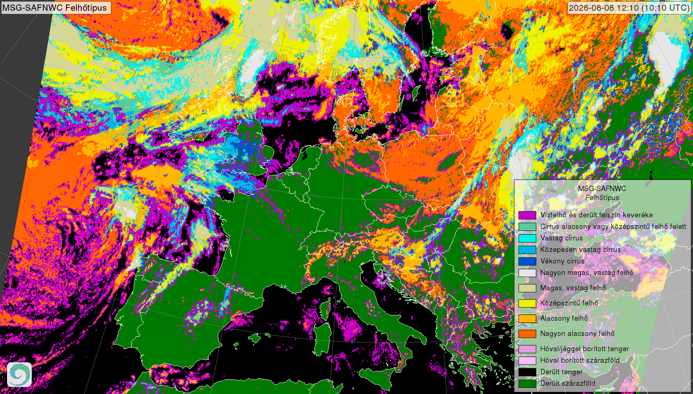This screenshot has height=394, width=693.
Task: Select the teal swatch for Cirrus over low cloud
Action: coord(527,226)
